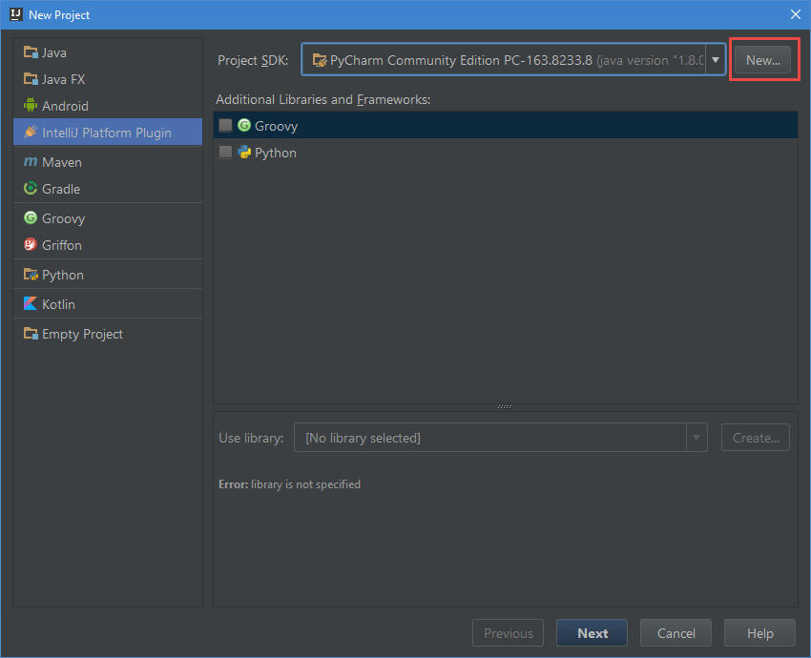The image size is (811, 658).
Task: Select the Java FX project type icon
Action: (x=31, y=79)
